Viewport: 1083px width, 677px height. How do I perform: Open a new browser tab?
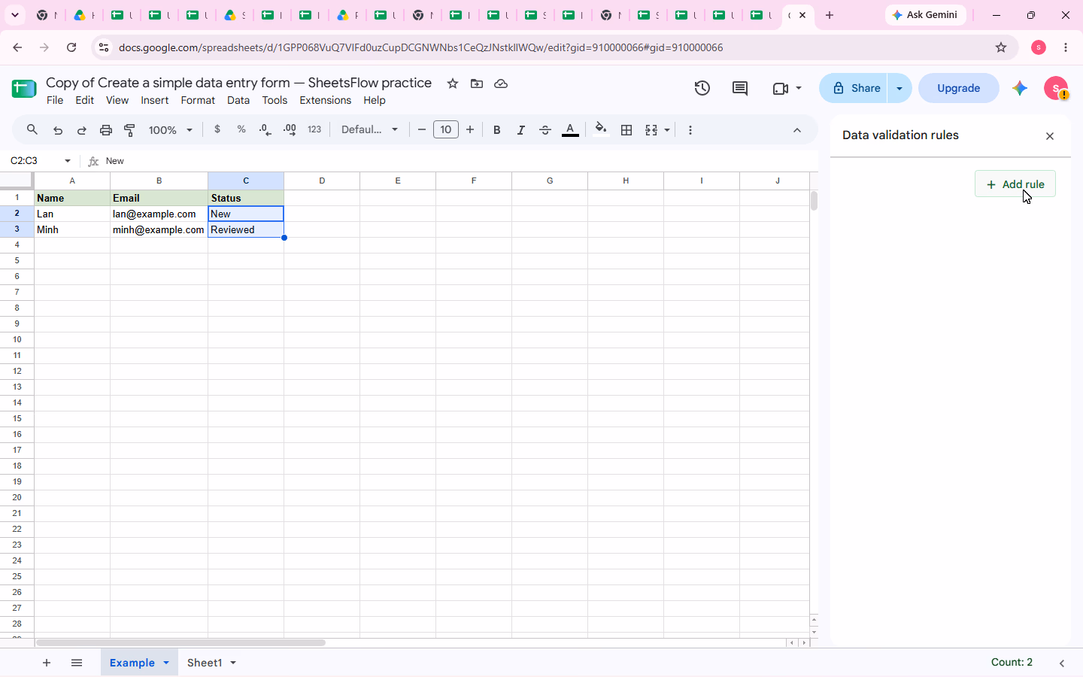[x=830, y=15]
